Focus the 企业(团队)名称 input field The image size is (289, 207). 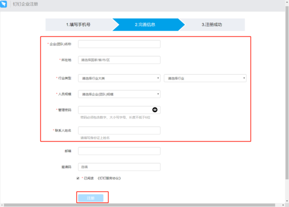point(119,44)
